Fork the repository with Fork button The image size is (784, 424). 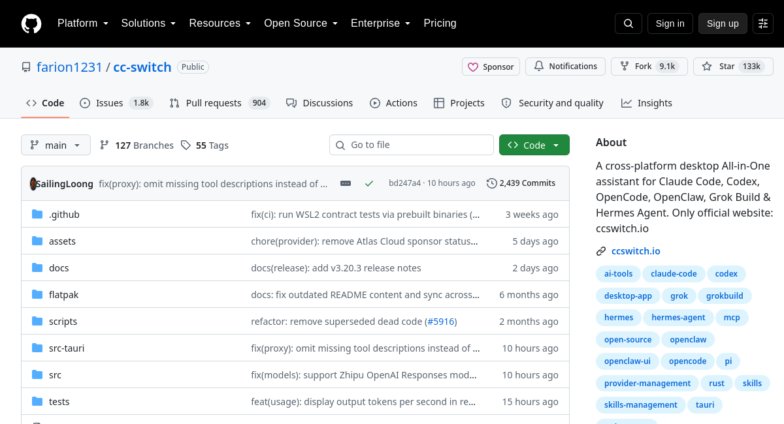tap(649, 67)
